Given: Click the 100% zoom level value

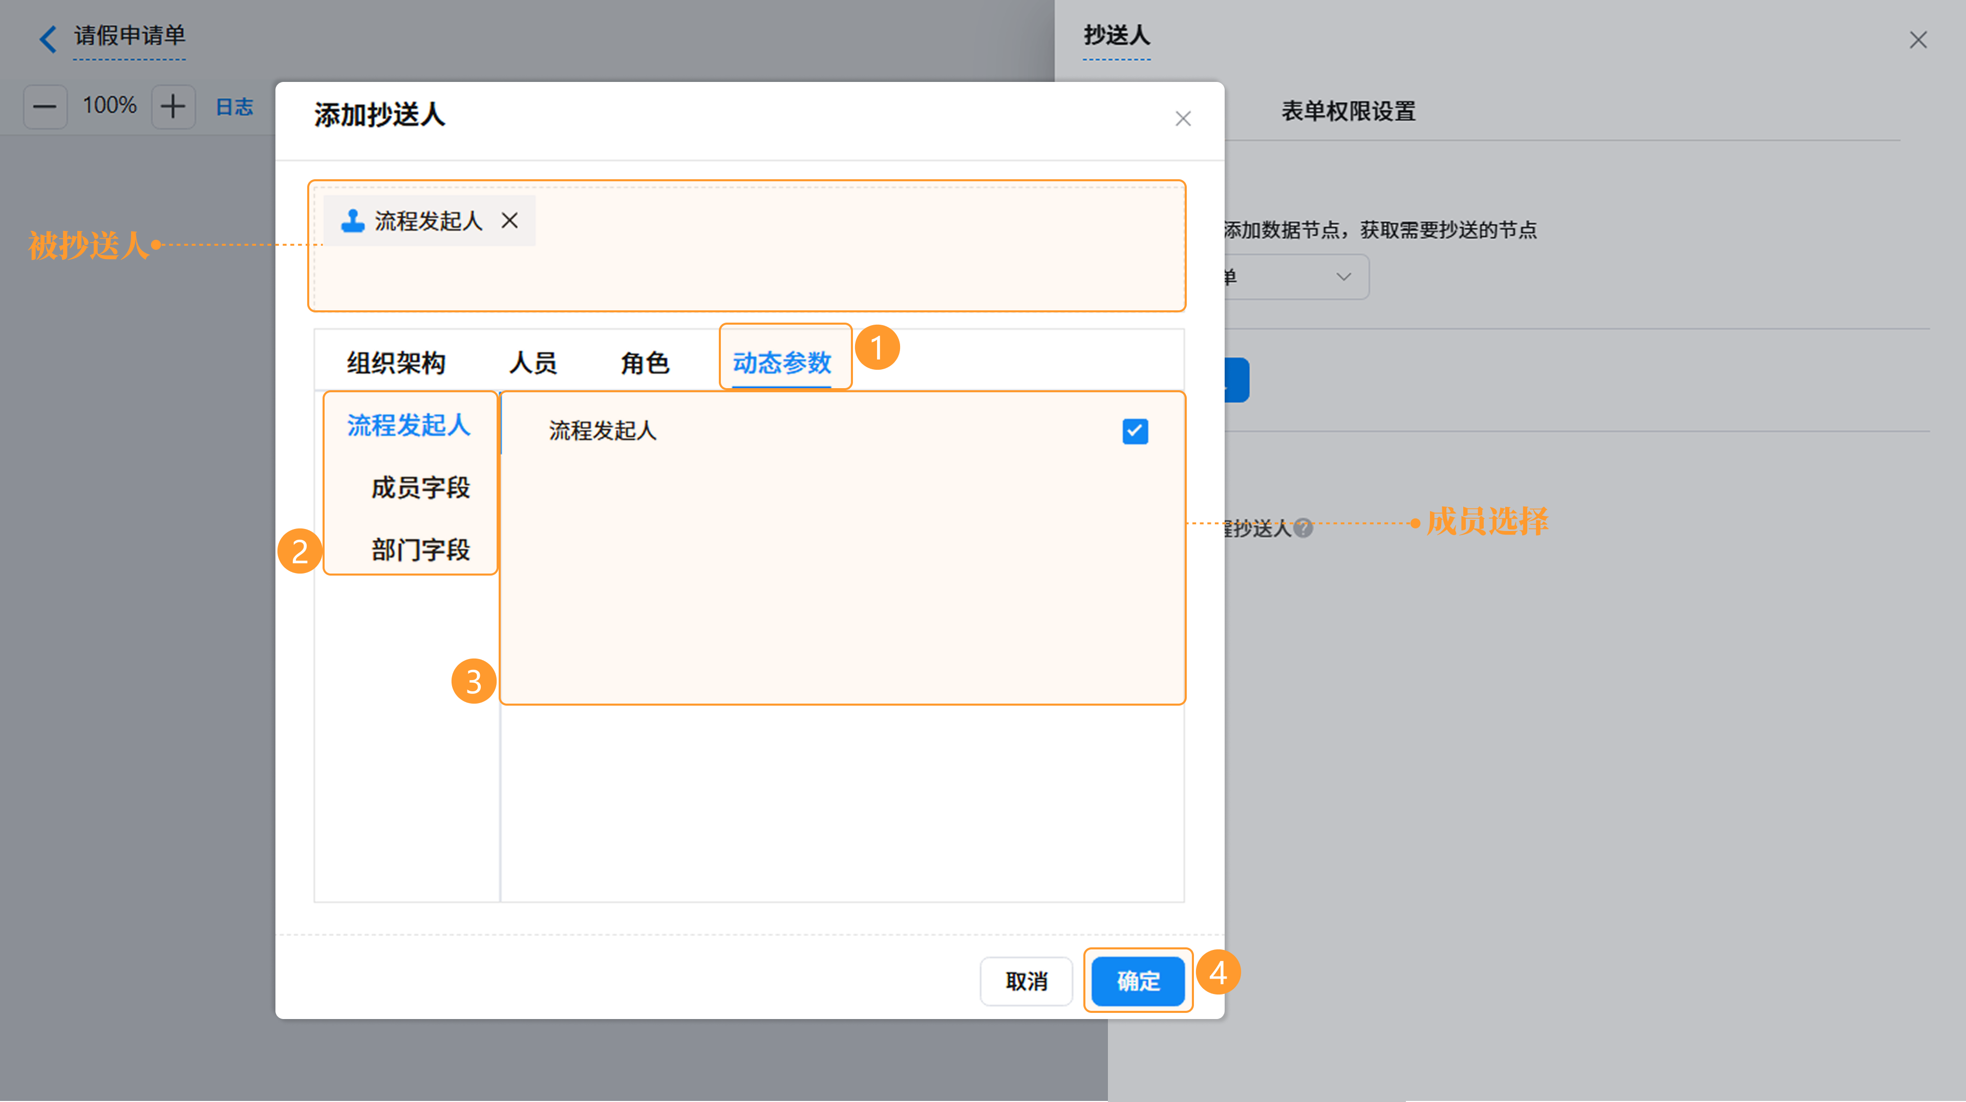Looking at the screenshot, I should coord(109,105).
